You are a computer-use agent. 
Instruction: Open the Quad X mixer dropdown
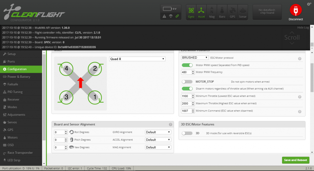coord(137,59)
